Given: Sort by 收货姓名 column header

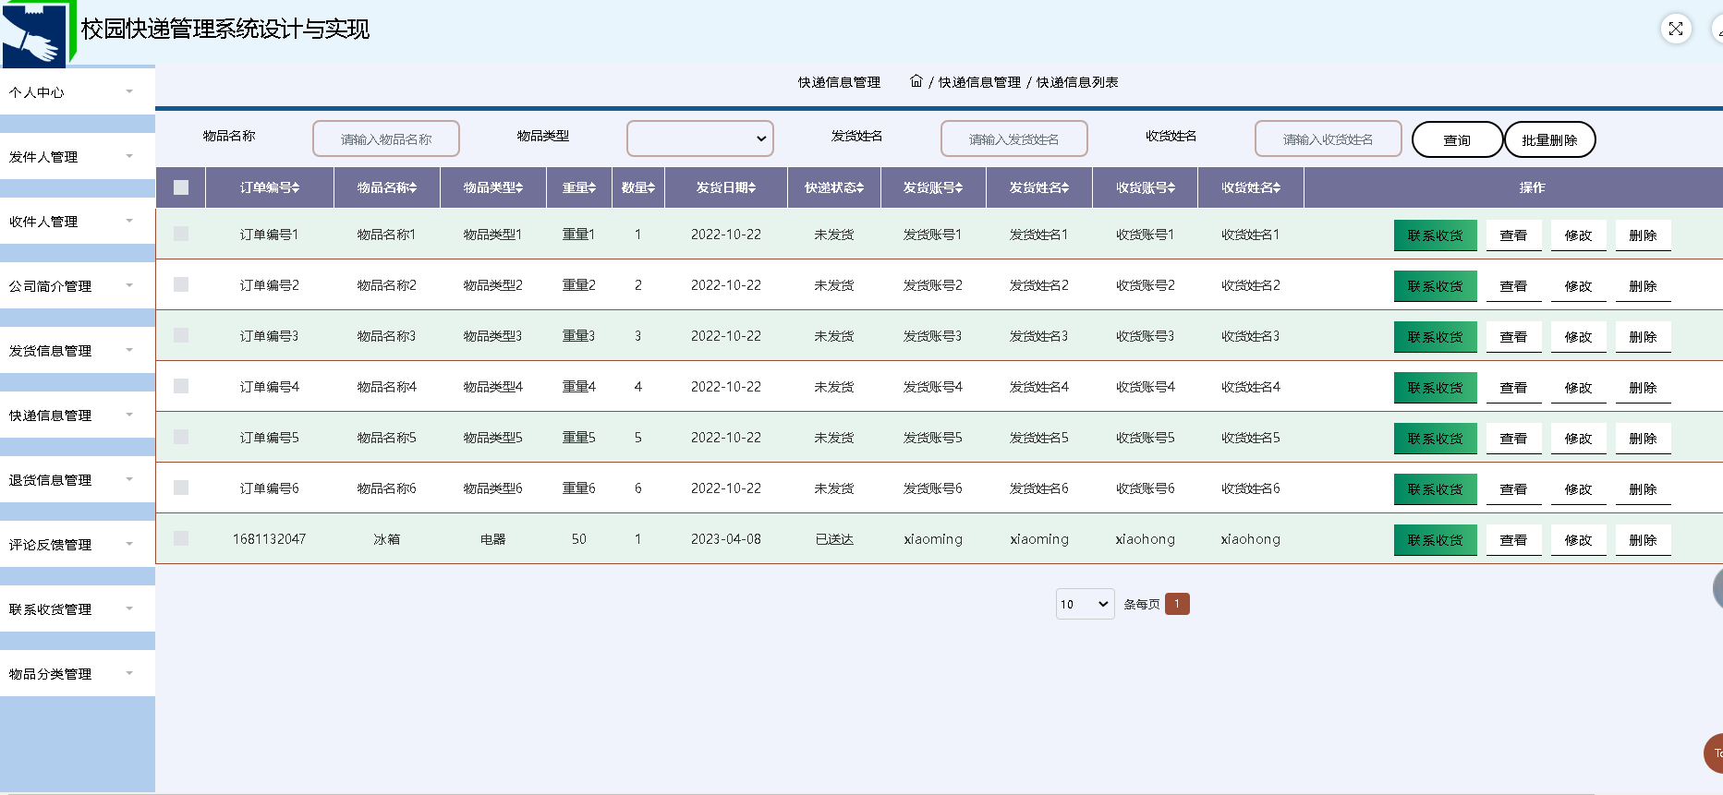Looking at the screenshot, I should point(1251,187).
